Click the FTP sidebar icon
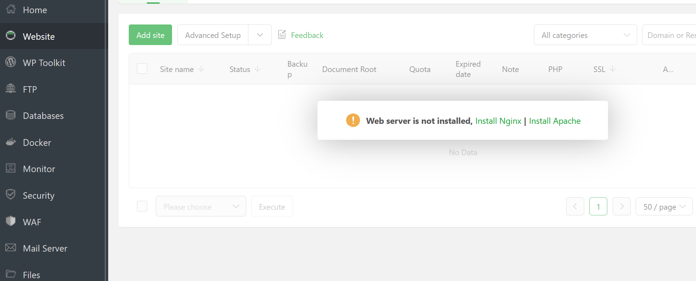Screen dimensions: 696x281 (x=11, y=88)
